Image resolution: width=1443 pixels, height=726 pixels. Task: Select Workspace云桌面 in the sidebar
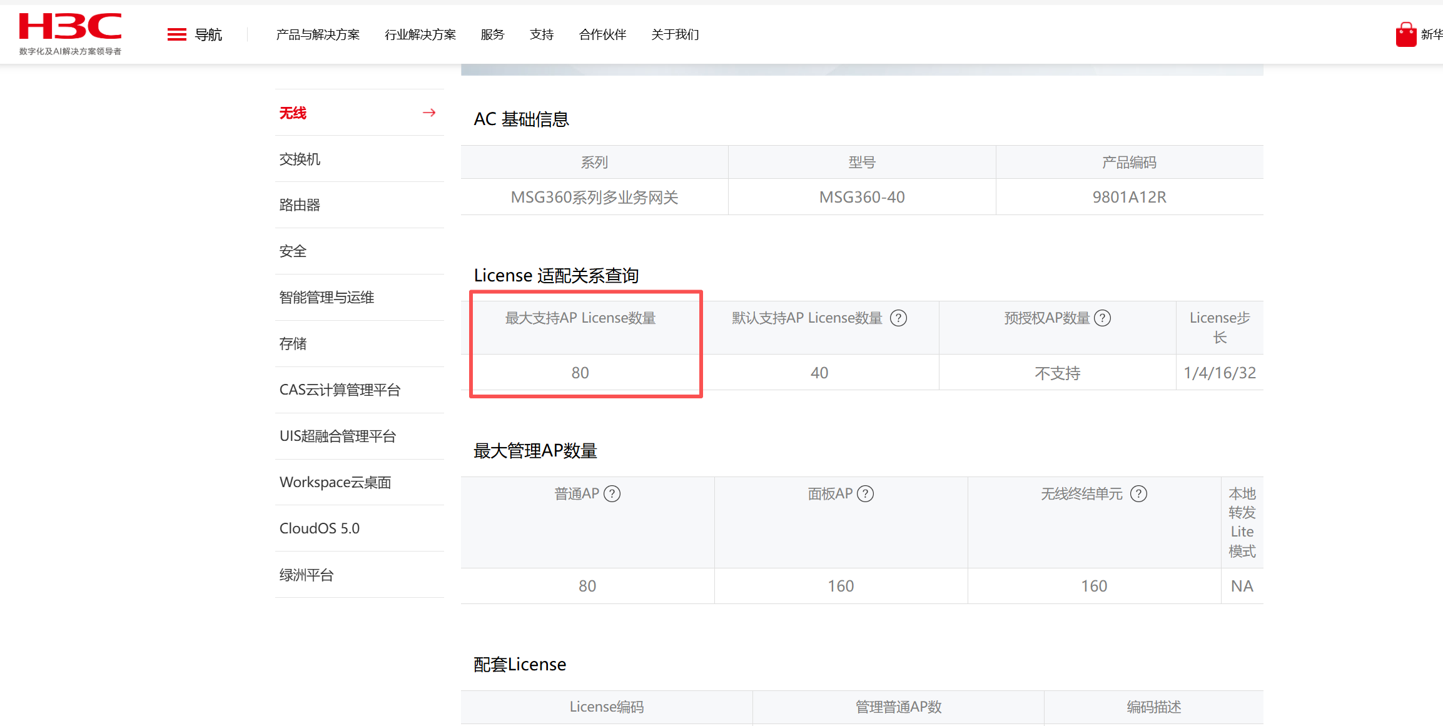[x=335, y=483]
